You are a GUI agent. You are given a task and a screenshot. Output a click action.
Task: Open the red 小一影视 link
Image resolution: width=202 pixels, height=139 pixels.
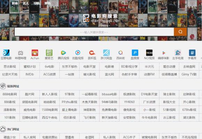tap(149, 110)
